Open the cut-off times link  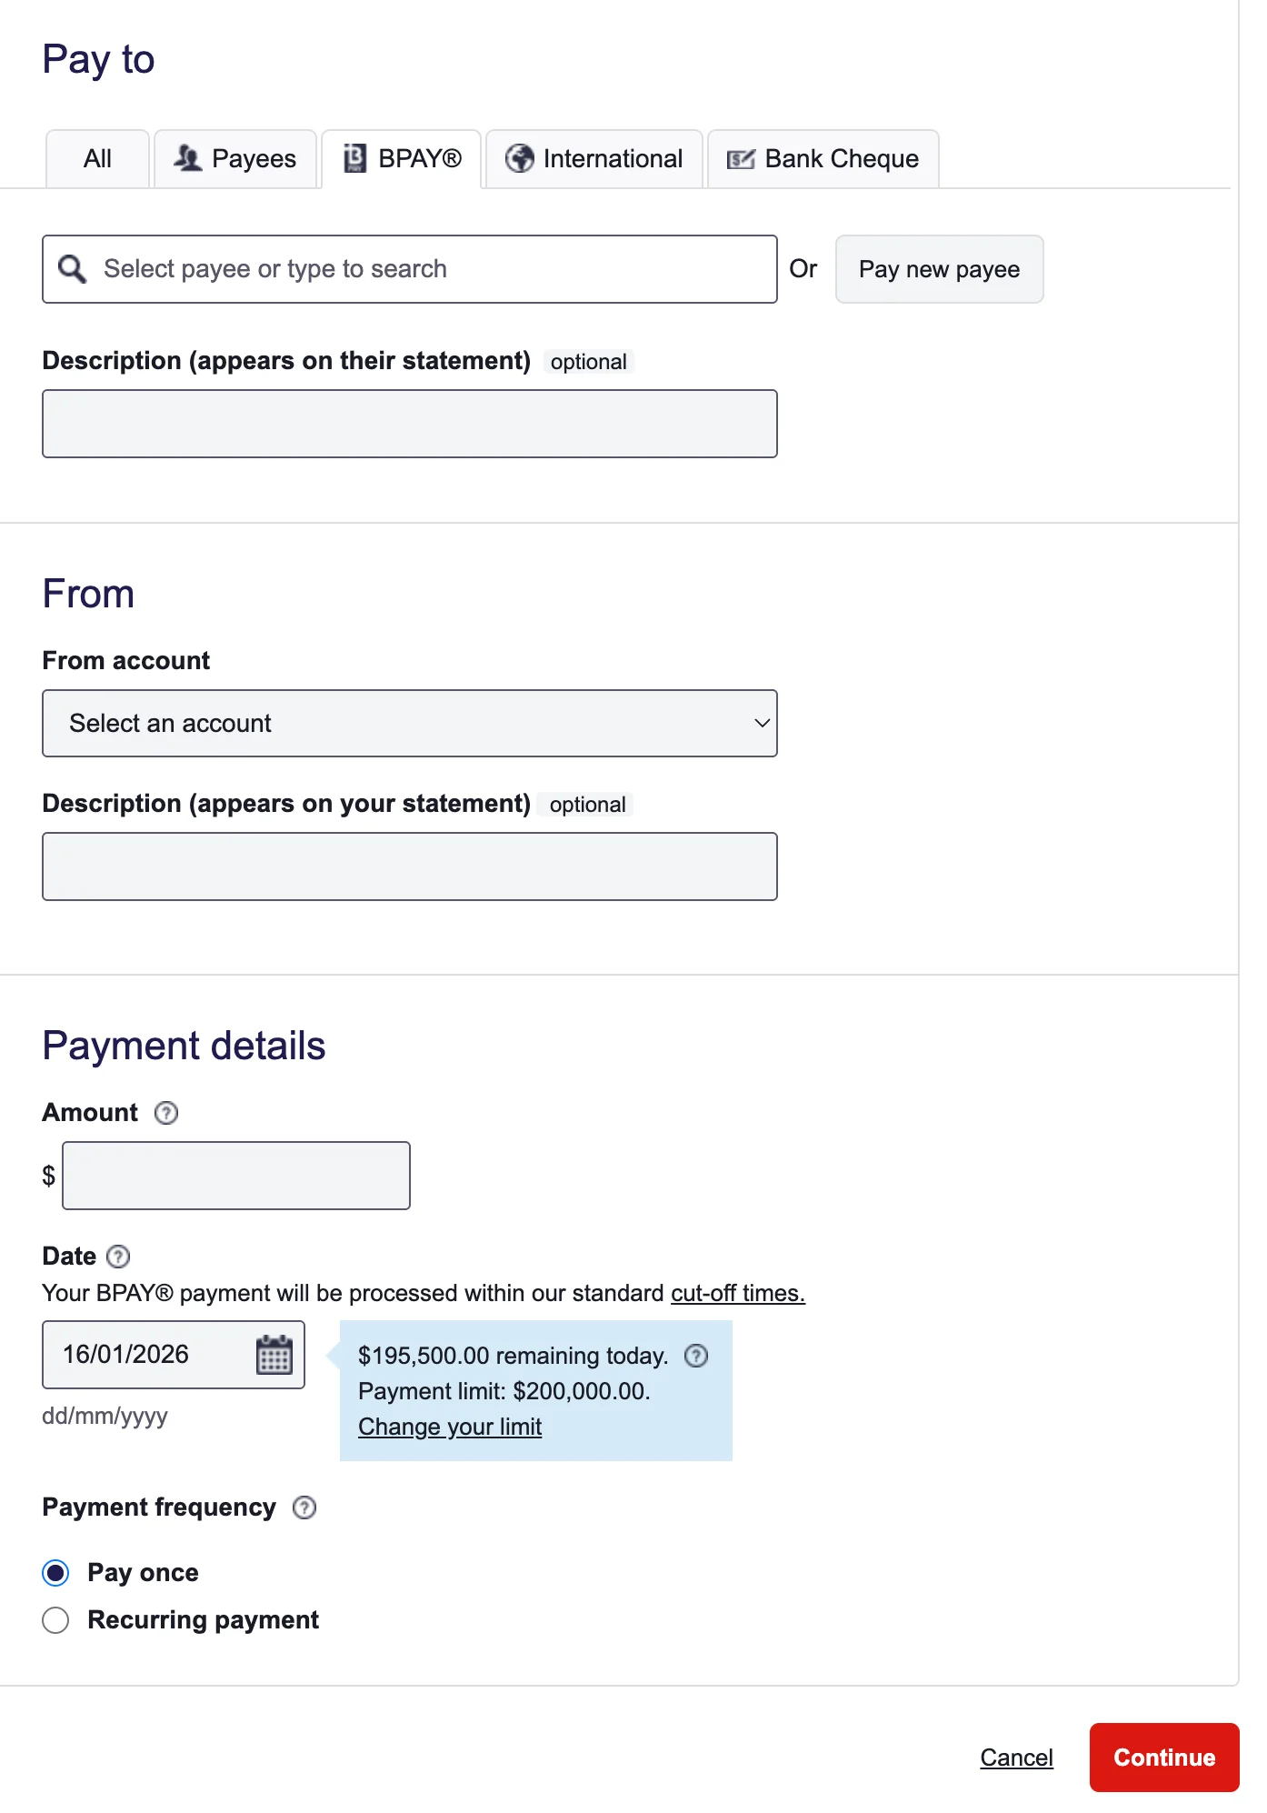[x=737, y=1292]
